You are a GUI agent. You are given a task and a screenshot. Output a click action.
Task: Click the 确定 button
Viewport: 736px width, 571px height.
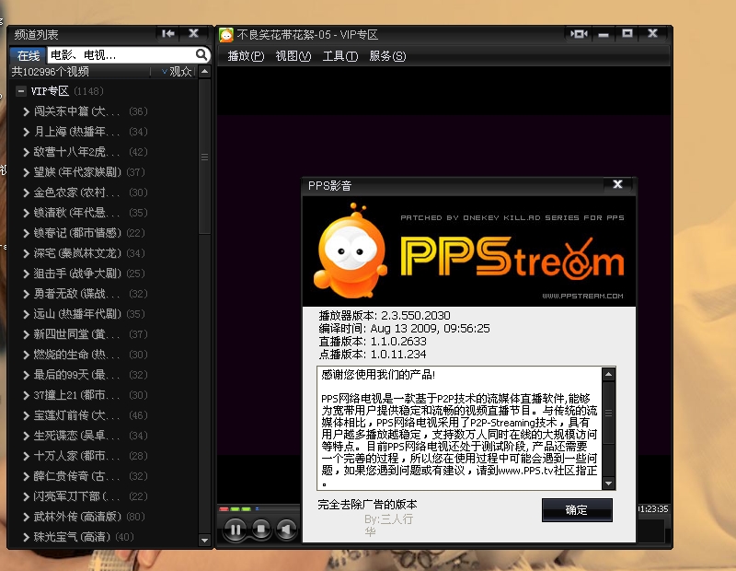tap(577, 510)
